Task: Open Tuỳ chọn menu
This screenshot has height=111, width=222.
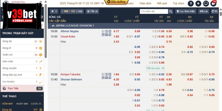Action: 178,3
